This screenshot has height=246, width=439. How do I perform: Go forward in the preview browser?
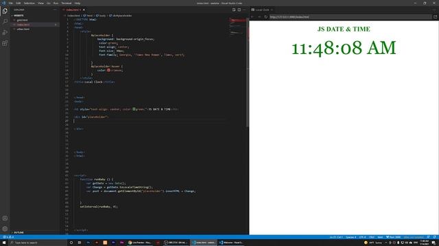click(x=259, y=16)
